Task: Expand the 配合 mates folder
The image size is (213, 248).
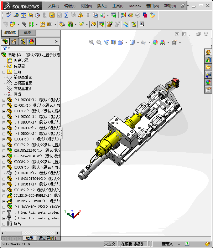Action: tap(4, 224)
